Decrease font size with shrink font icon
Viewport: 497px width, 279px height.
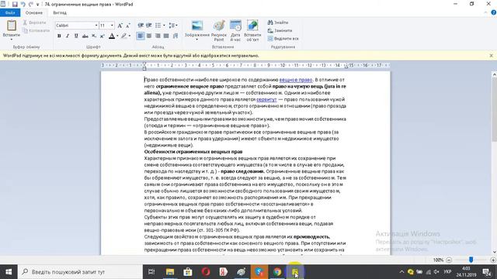(x=127, y=26)
